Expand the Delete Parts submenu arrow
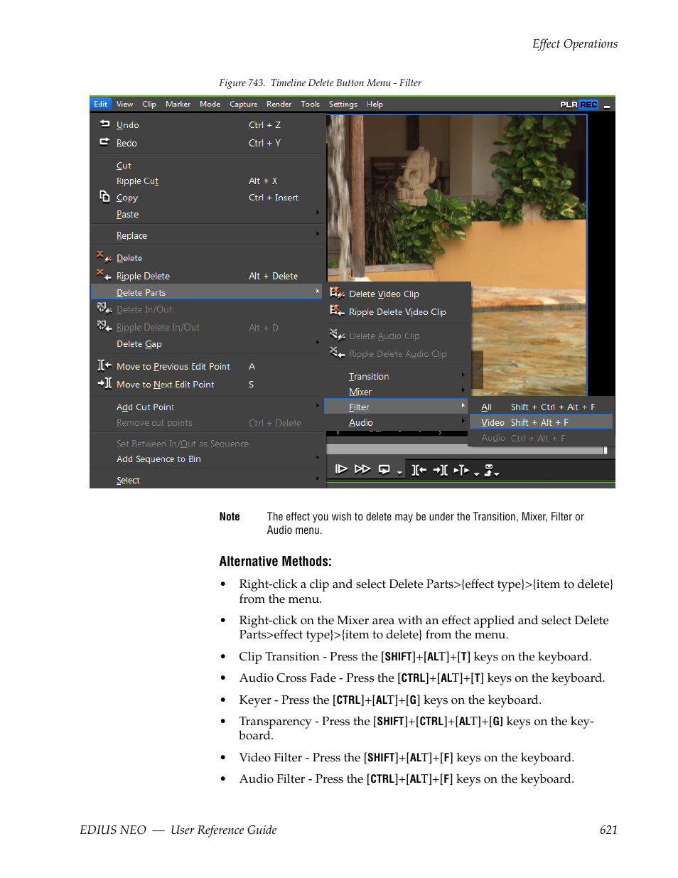The height and width of the screenshot is (878, 678). [x=318, y=291]
